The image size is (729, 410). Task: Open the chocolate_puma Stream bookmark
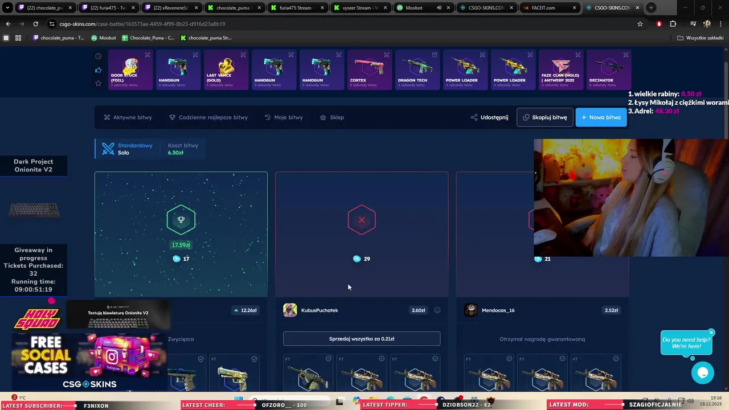pos(206,38)
